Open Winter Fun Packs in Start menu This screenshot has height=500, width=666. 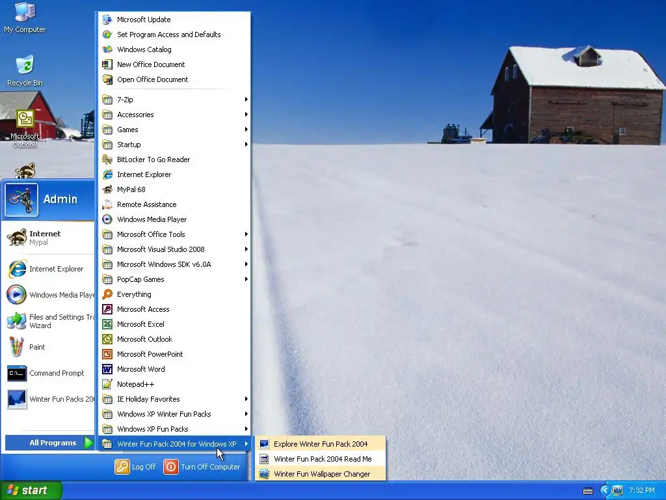[x=49, y=399]
